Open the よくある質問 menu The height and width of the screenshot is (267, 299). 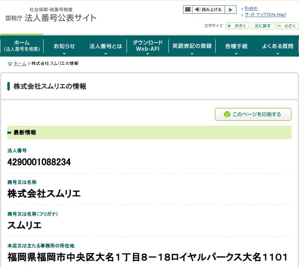click(x=277, y=46)
